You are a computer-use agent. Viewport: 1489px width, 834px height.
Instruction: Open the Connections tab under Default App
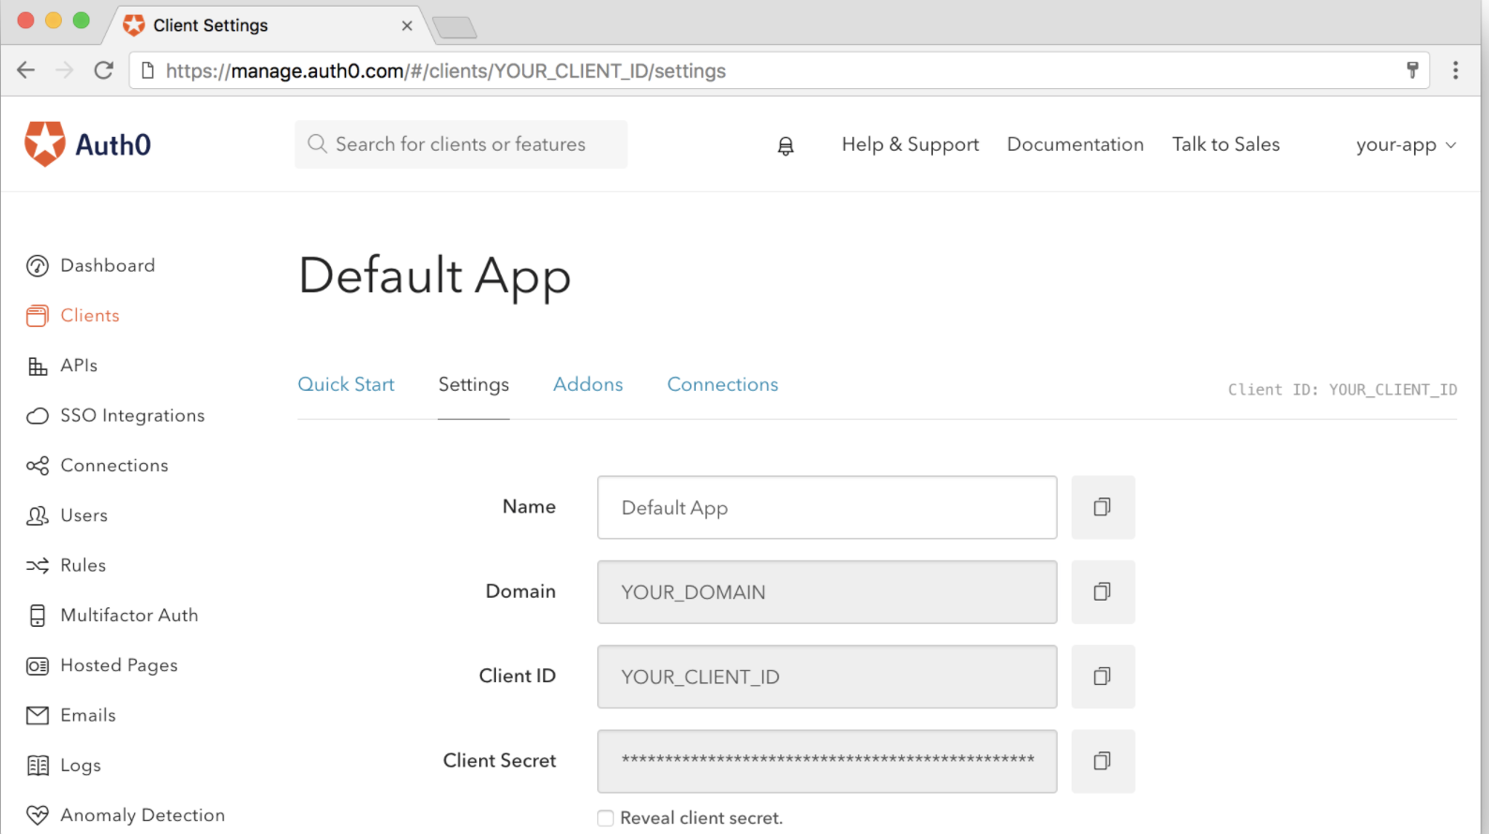pyautogui.click(x=723, y=384)
